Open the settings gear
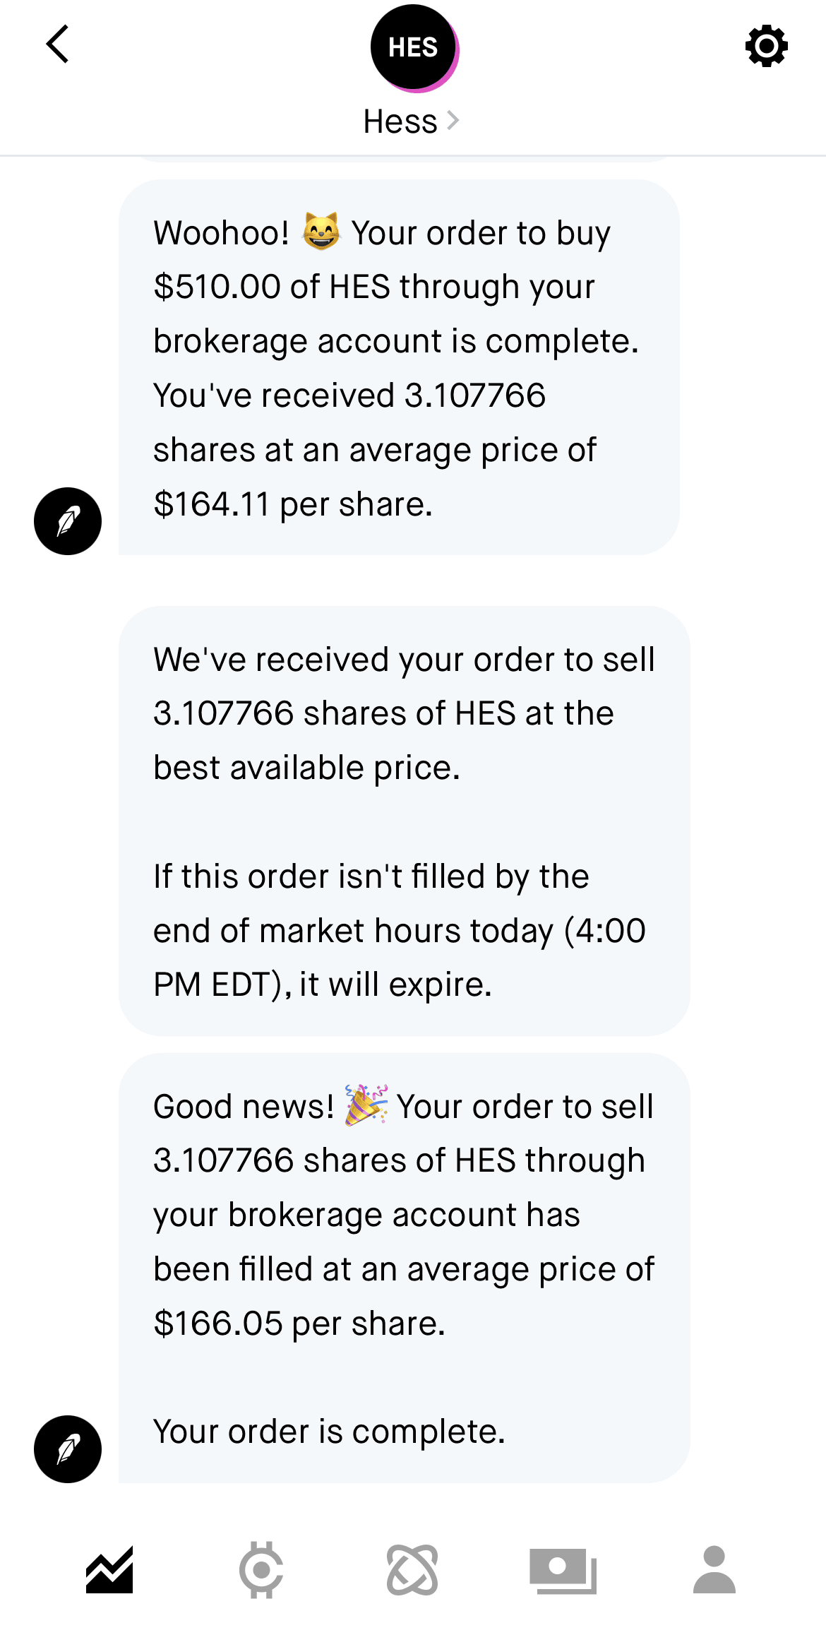 [766, 47]
